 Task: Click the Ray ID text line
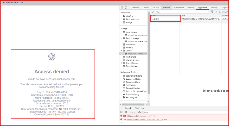52,92
